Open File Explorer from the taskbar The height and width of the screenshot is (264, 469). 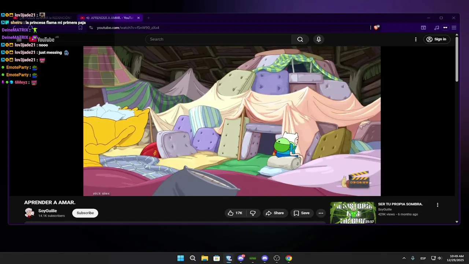tap(204, 258)
